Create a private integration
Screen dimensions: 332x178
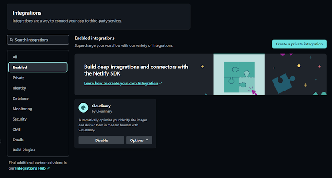click(299, 44)
